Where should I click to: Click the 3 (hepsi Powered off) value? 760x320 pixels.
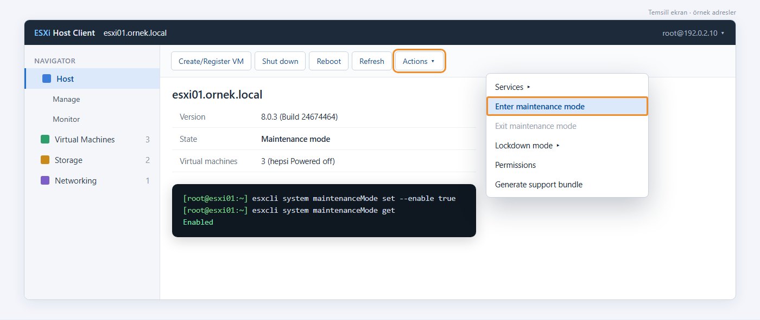point(298,161)
